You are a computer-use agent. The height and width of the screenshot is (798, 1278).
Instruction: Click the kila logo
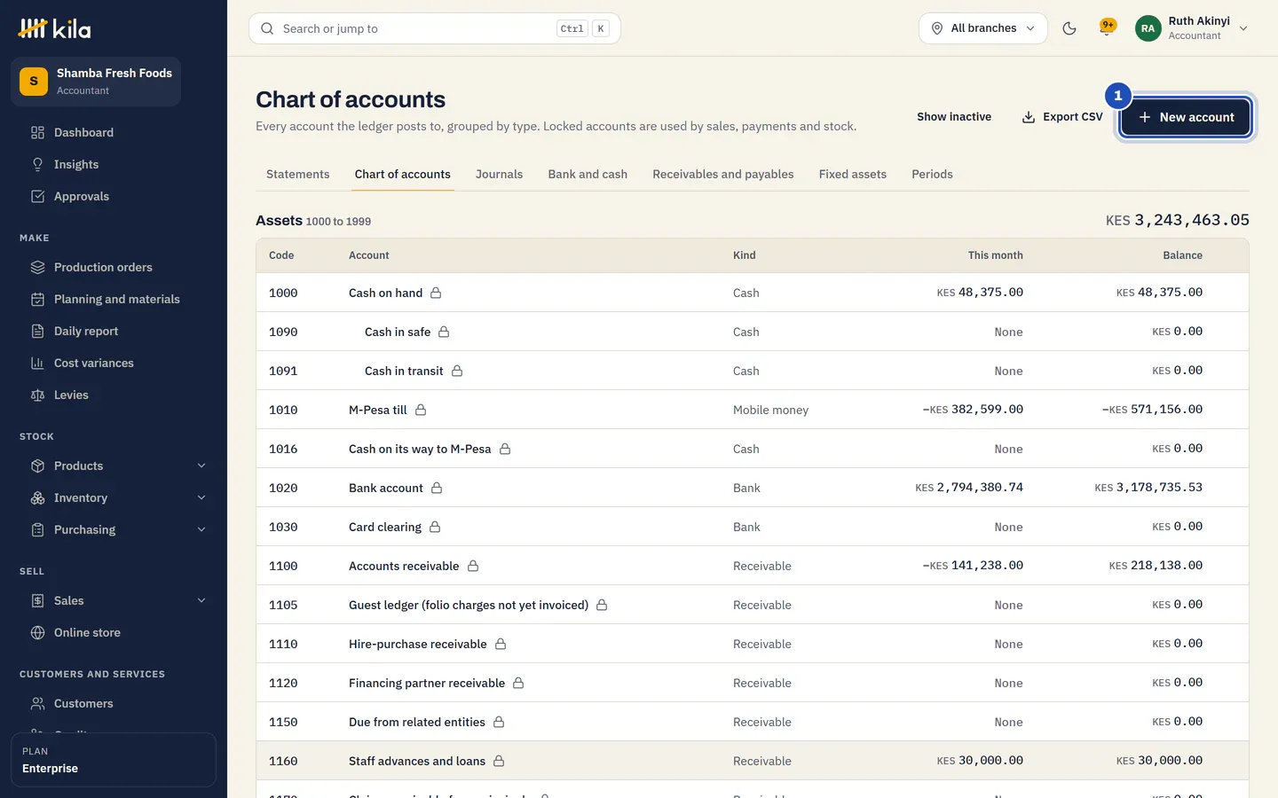click(55, 28)
